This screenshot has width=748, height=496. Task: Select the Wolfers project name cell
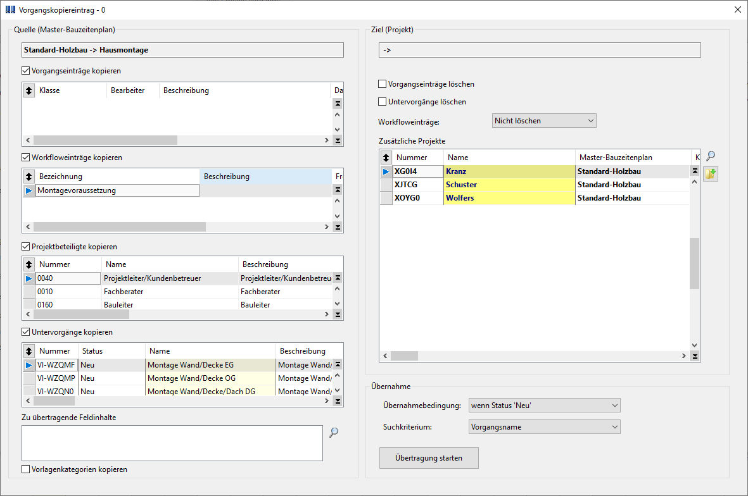[x=509, y=198]
